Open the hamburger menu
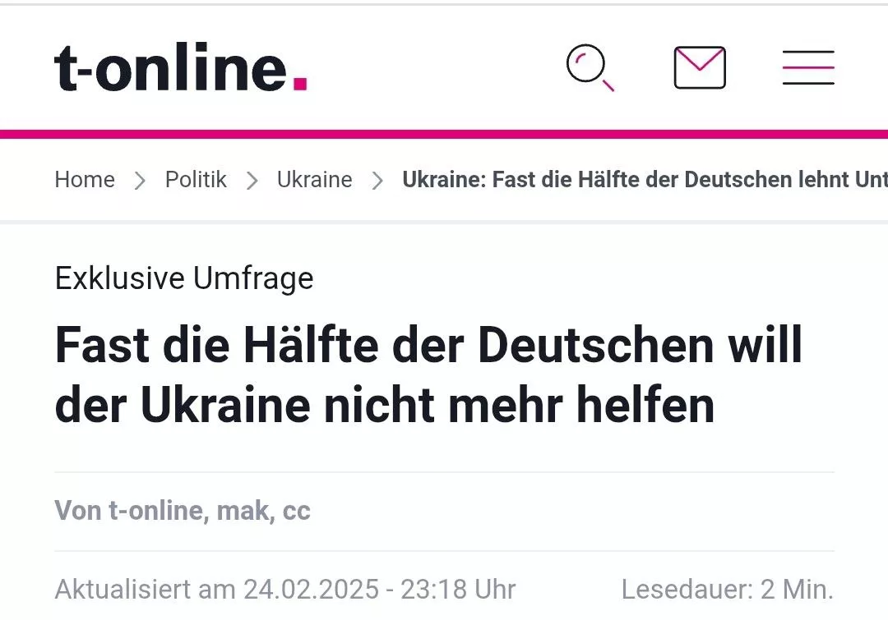 (x=808, y=67)
